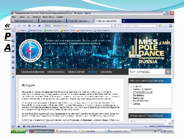Click the Opera Link cloud icon in status bar
The width and height of the screenshot is (184, 138).
19,126
